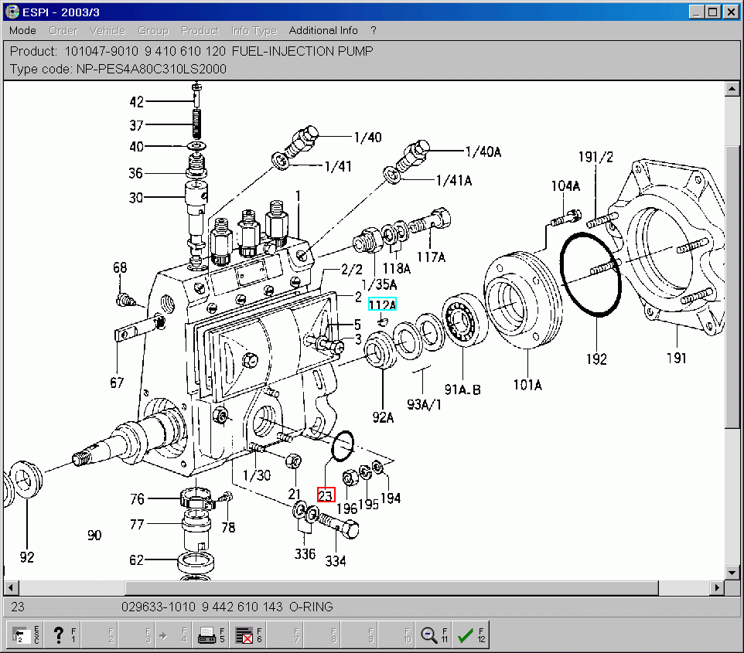Viewport: 744px width, 653px height.
Task: Select part label 1/35A in diagram
Action: click(x=379, y=284)
